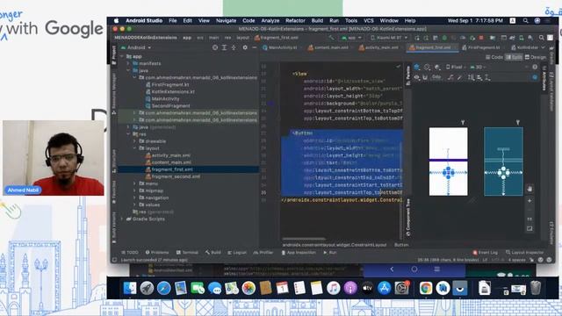Click Infer Constraints wand icon
Screen dimensions: 562x316
[x=459, y=77]
